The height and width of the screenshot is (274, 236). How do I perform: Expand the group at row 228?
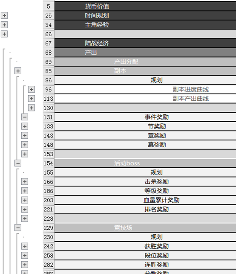tap(25, 219)
